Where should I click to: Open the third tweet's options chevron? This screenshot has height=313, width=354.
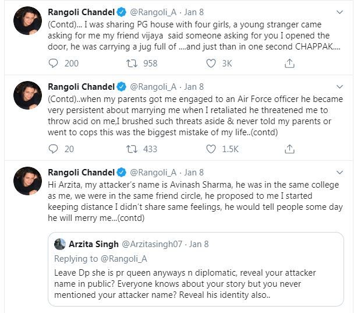tap(339, 172)
